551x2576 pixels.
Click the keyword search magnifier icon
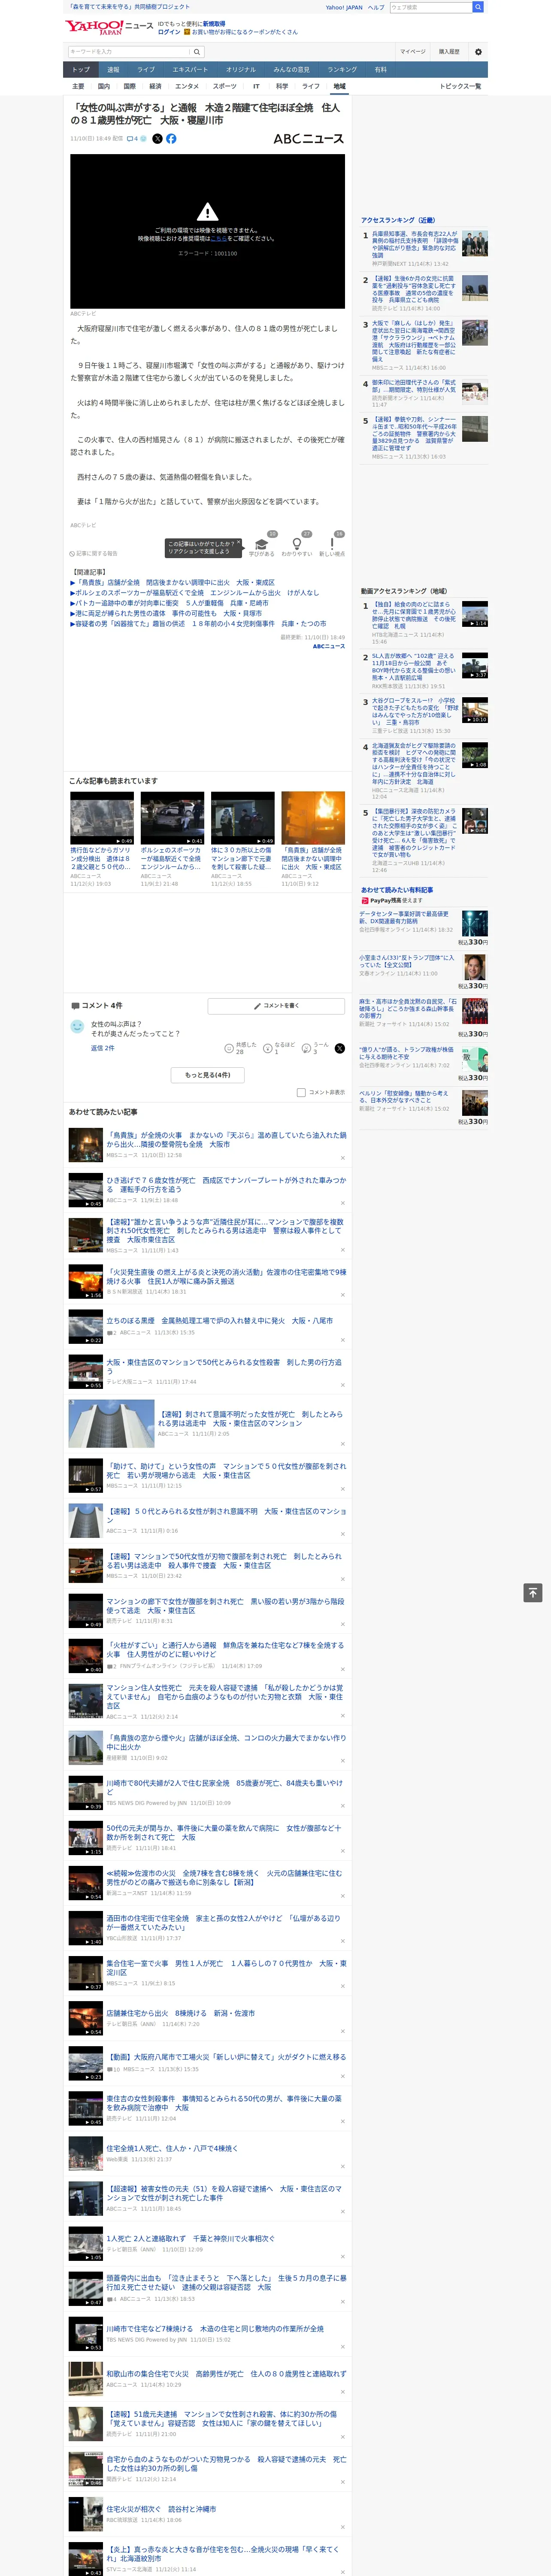coord(197,52)
